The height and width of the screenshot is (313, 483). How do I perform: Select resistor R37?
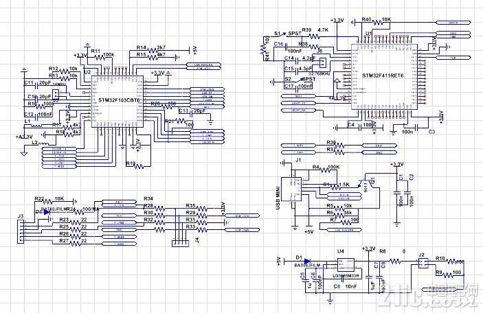click(x=339, y=152)
